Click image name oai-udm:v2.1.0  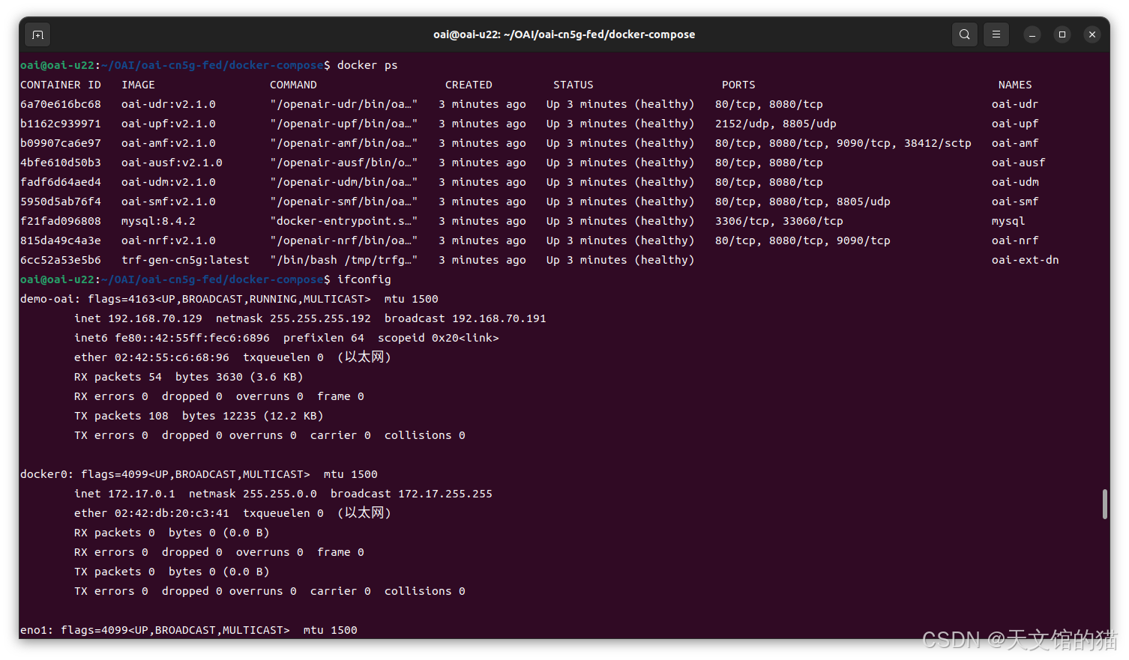pyautogui.click(x=169, y=182)
